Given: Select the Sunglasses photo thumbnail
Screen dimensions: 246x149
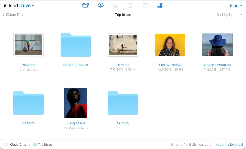Looking at the screenshot, I should (x=76, y=103).
